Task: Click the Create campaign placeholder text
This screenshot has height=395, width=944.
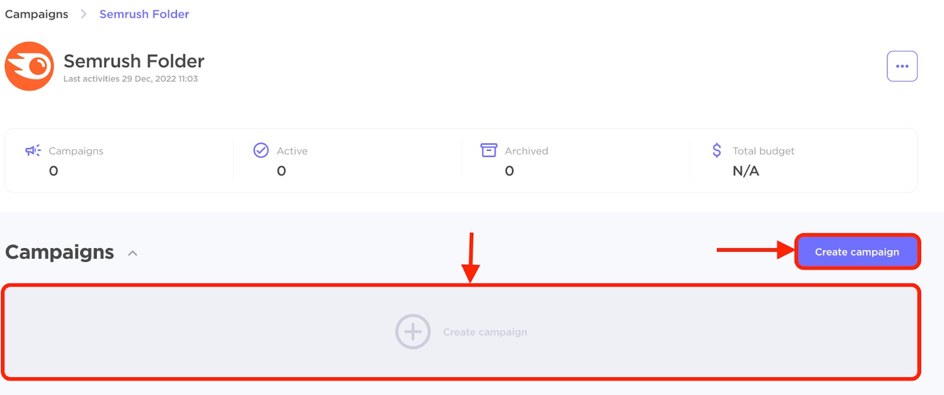Action: click(x=484, y=331)
